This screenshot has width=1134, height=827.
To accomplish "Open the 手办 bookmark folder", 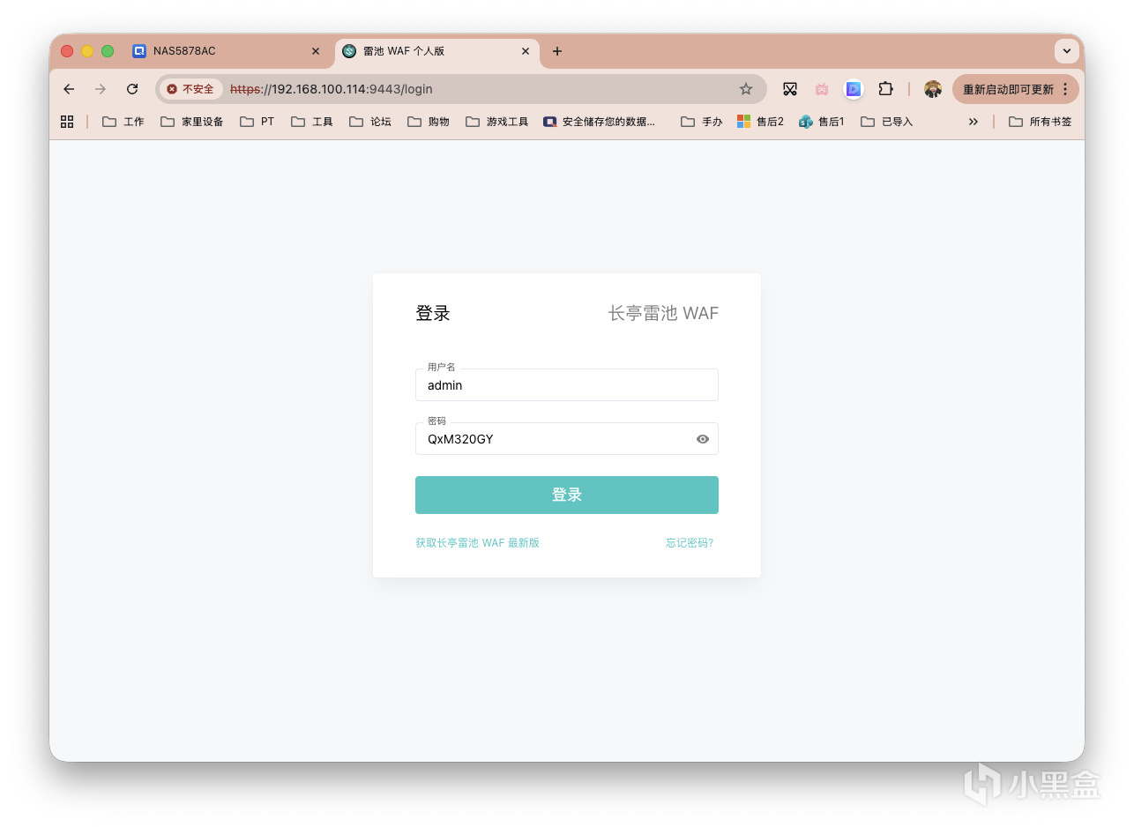I will coord(702,122).
